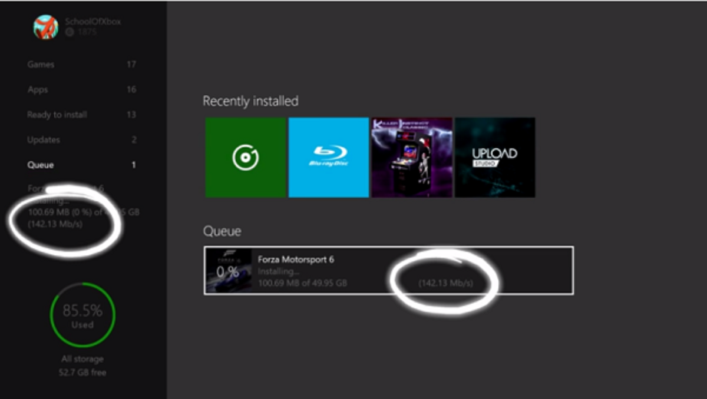Select the Games menu item
707x399 pixels.
(82, 65)
